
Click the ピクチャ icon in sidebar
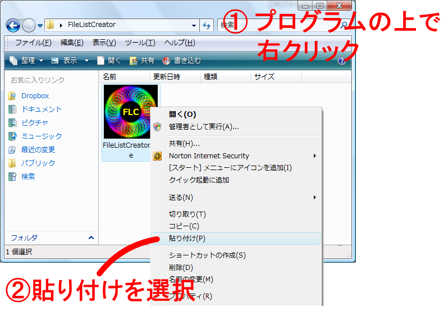(x=12, y=123)
